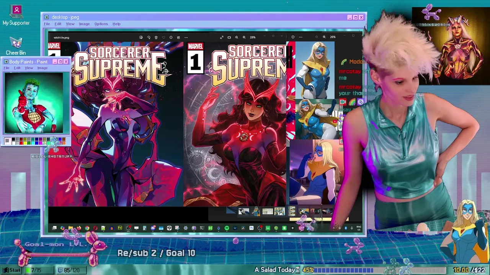The image size is (490, 275).
Task: Open Settings gear in inner taskbar
Action: 186,228
